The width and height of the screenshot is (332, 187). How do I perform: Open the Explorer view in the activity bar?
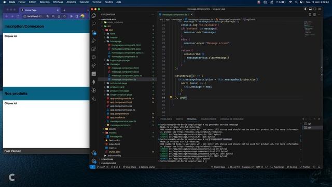[x=94, y=16]
